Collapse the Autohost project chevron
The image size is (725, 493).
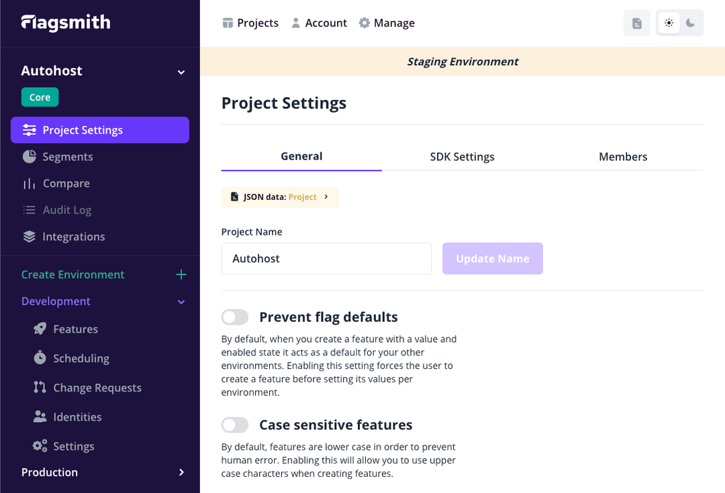click(x=181, y=70)
